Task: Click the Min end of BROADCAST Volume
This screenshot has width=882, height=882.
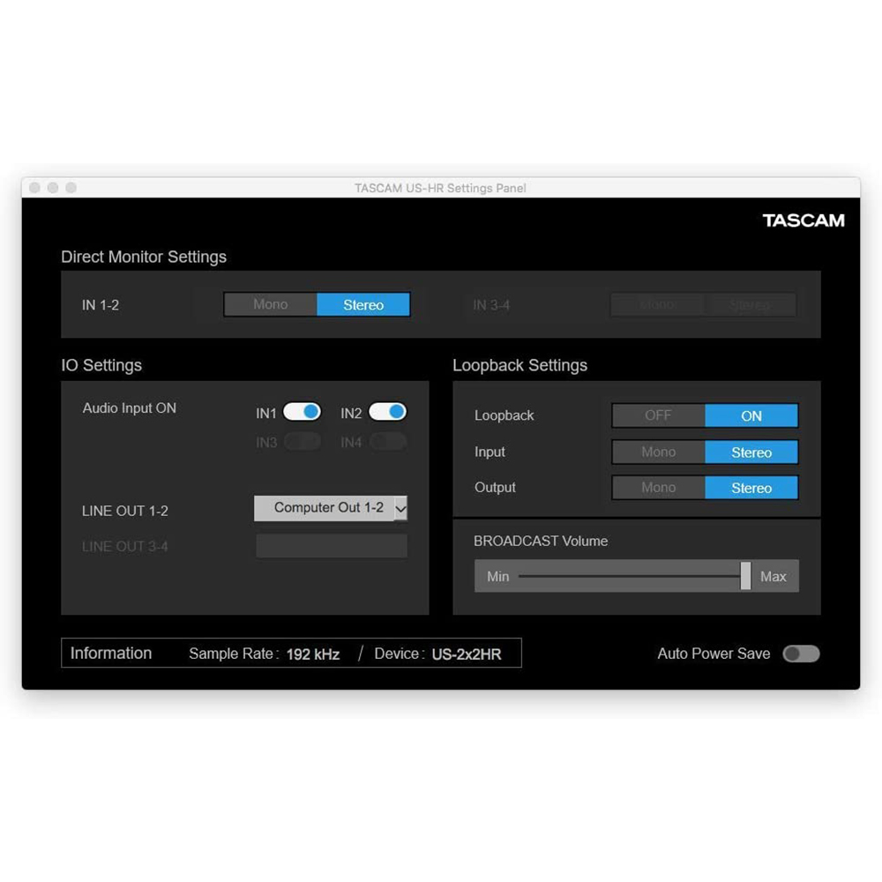Action: 498,576
